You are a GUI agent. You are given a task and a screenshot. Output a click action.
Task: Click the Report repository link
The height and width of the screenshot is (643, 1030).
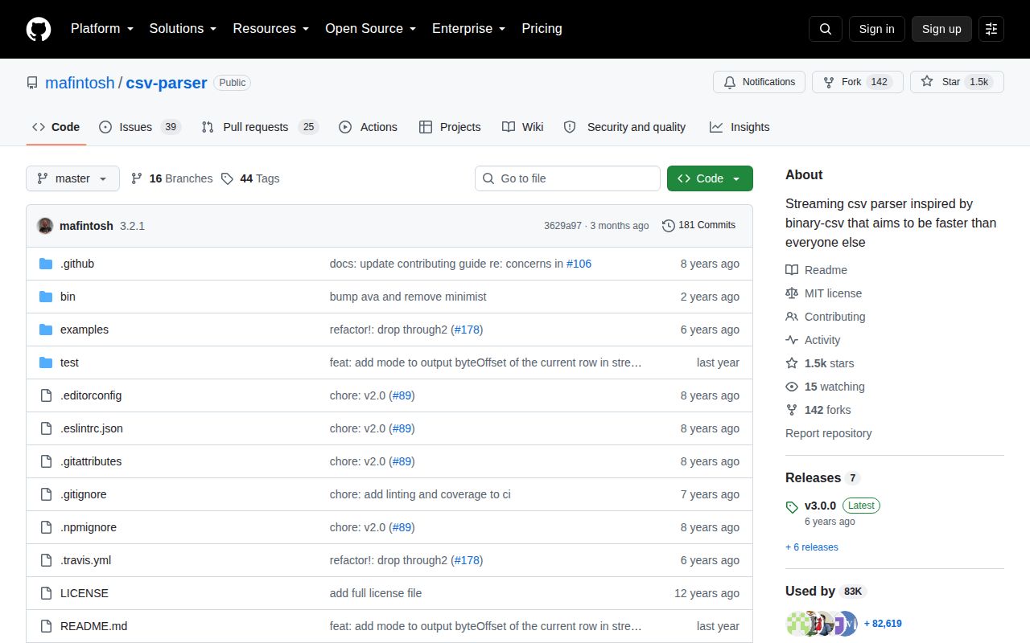coord(828,433)
